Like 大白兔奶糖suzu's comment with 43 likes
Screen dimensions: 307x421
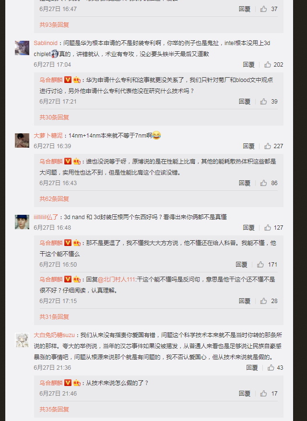[x=271, y=368]
